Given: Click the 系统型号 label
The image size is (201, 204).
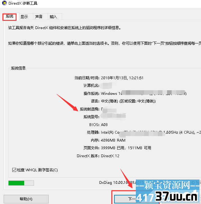Looking at the screenshot, I should pyautogui.click(x=91, y=117).
